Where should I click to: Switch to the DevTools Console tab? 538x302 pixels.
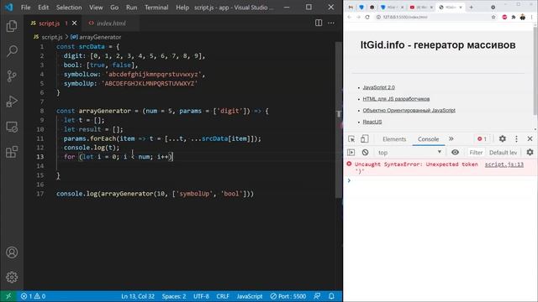(x=428, y=139)
